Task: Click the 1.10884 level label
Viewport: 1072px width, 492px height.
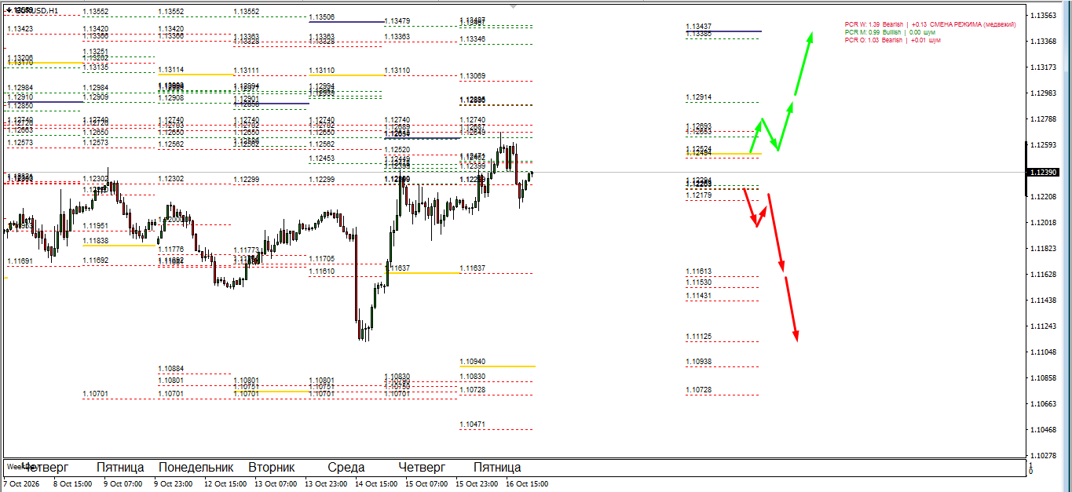Action: [170, 369]
